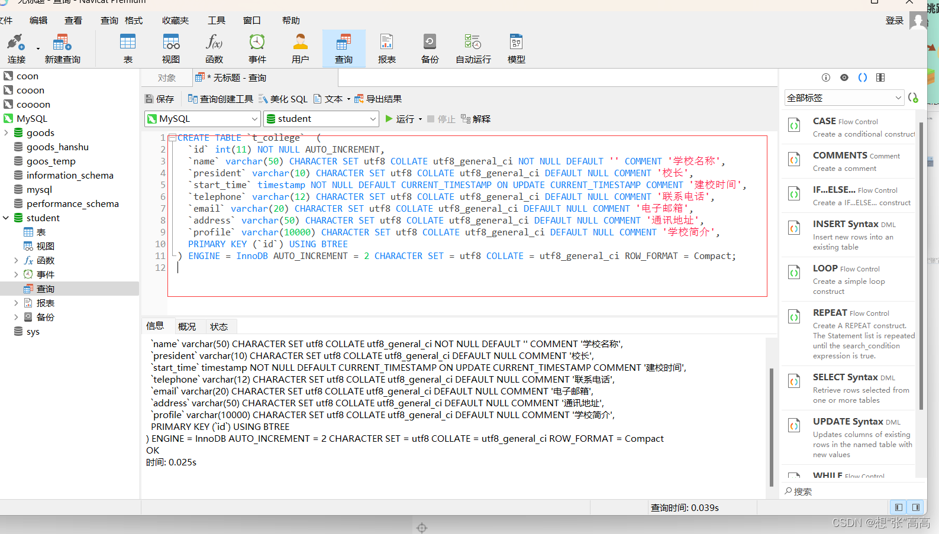This screenshot has width=939, height=534.
Task: Click the CASE snippet icon
Action: [x=794, y=125]
